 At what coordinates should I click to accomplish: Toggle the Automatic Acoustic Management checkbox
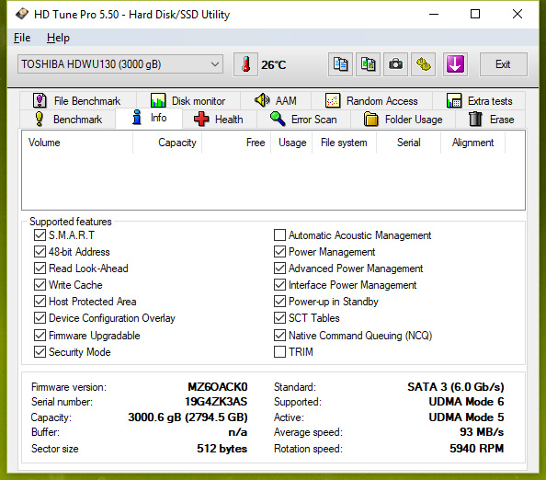pos(279,235)
